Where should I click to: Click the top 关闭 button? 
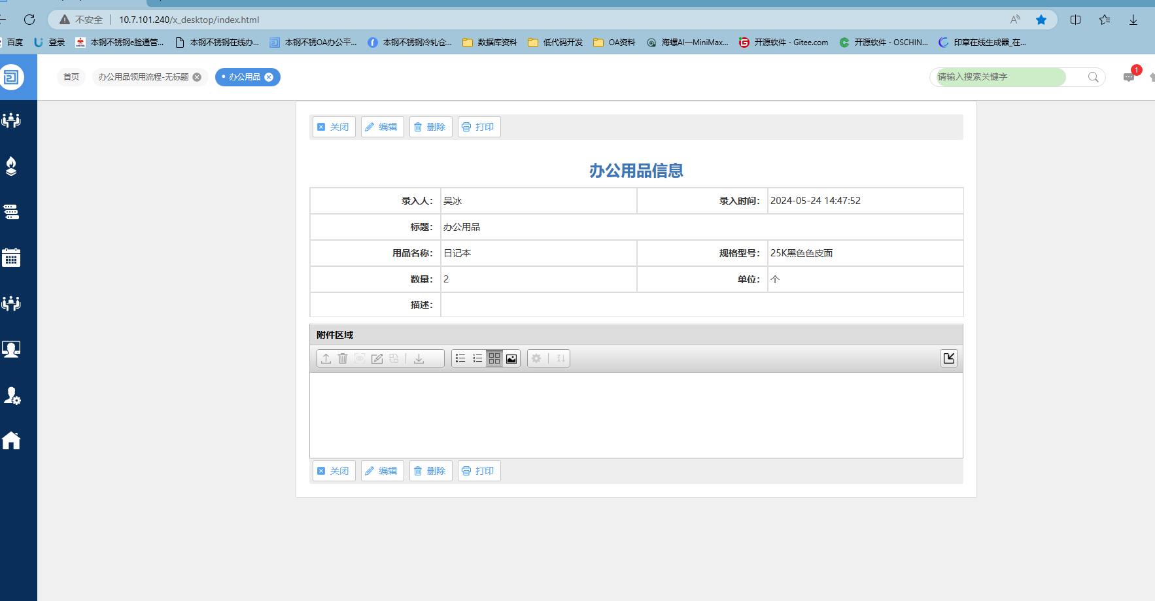(334, 127)
